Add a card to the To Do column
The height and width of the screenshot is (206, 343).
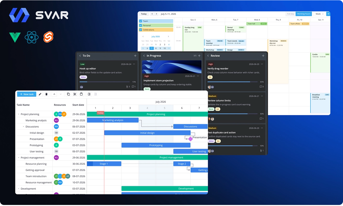coord(135,56)
